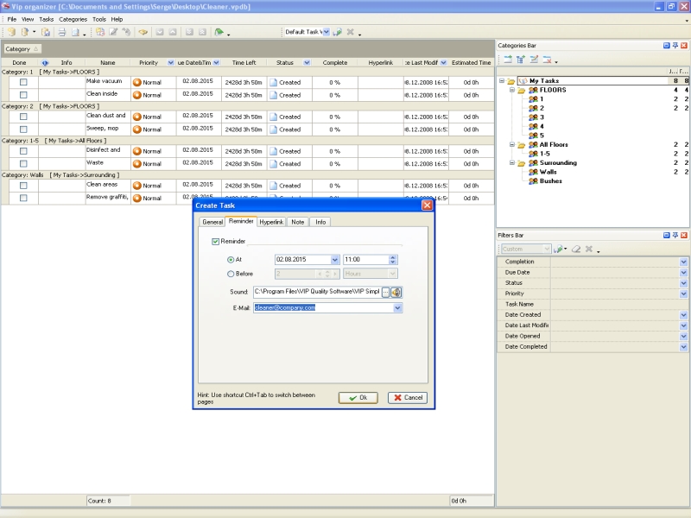Increase reminder time with up spinner arrow
The height and width of the screenshot is (518, 691).
pos(393,256)
